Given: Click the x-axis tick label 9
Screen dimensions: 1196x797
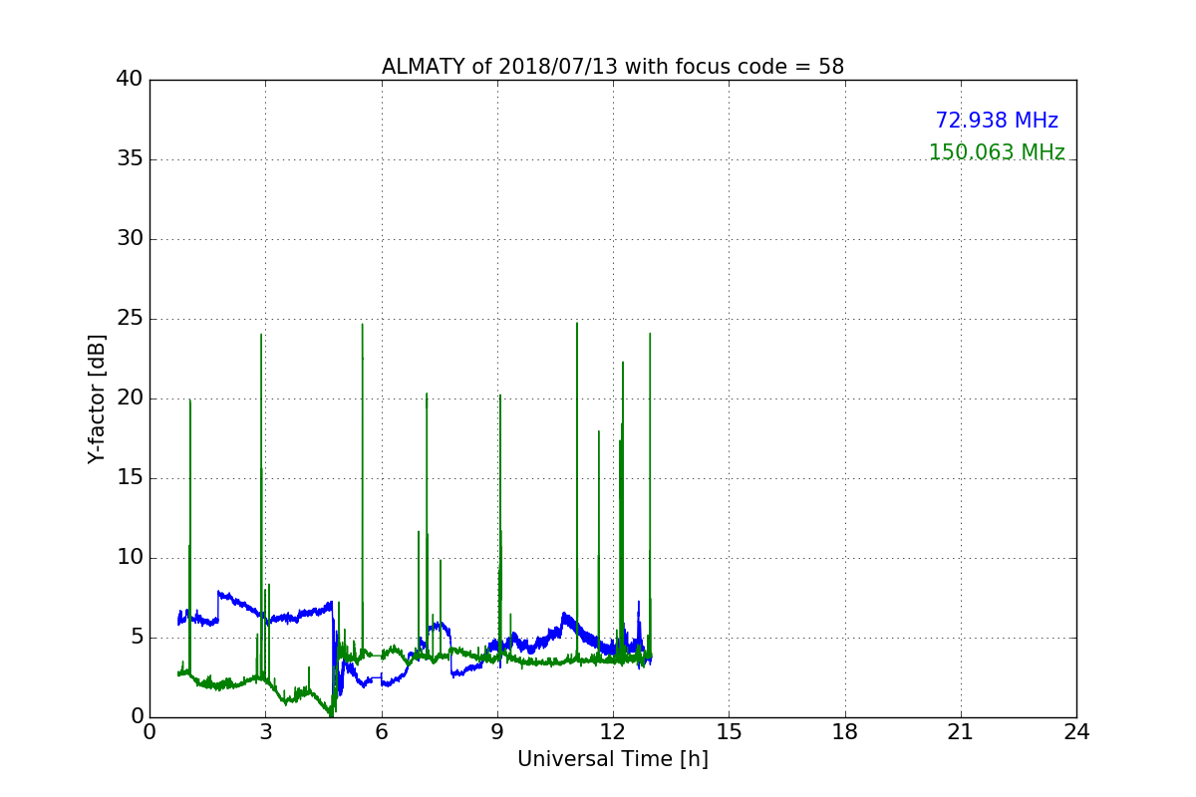Looking at the screenshot, I should [497, 732].
